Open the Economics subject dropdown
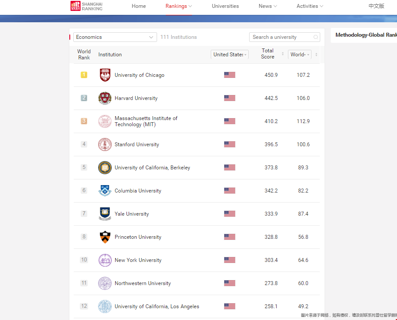This screenshot has width=397, height=320. [115, 37]
